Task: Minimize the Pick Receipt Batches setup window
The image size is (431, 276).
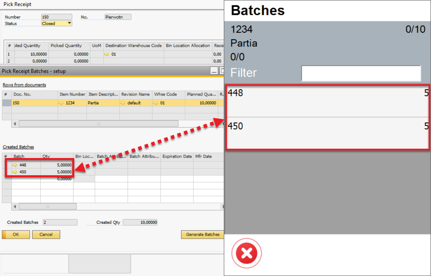Action: pos(214,71)
